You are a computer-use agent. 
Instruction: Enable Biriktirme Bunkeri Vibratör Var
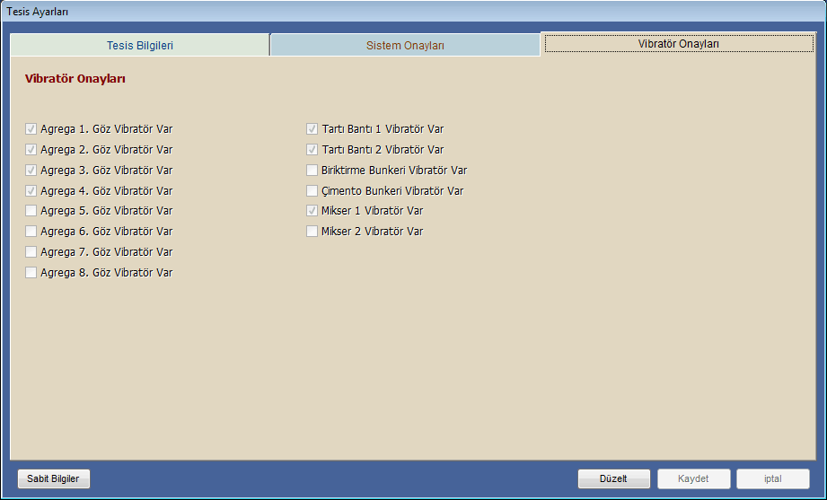pyautogui.click(x=312, y=171)
